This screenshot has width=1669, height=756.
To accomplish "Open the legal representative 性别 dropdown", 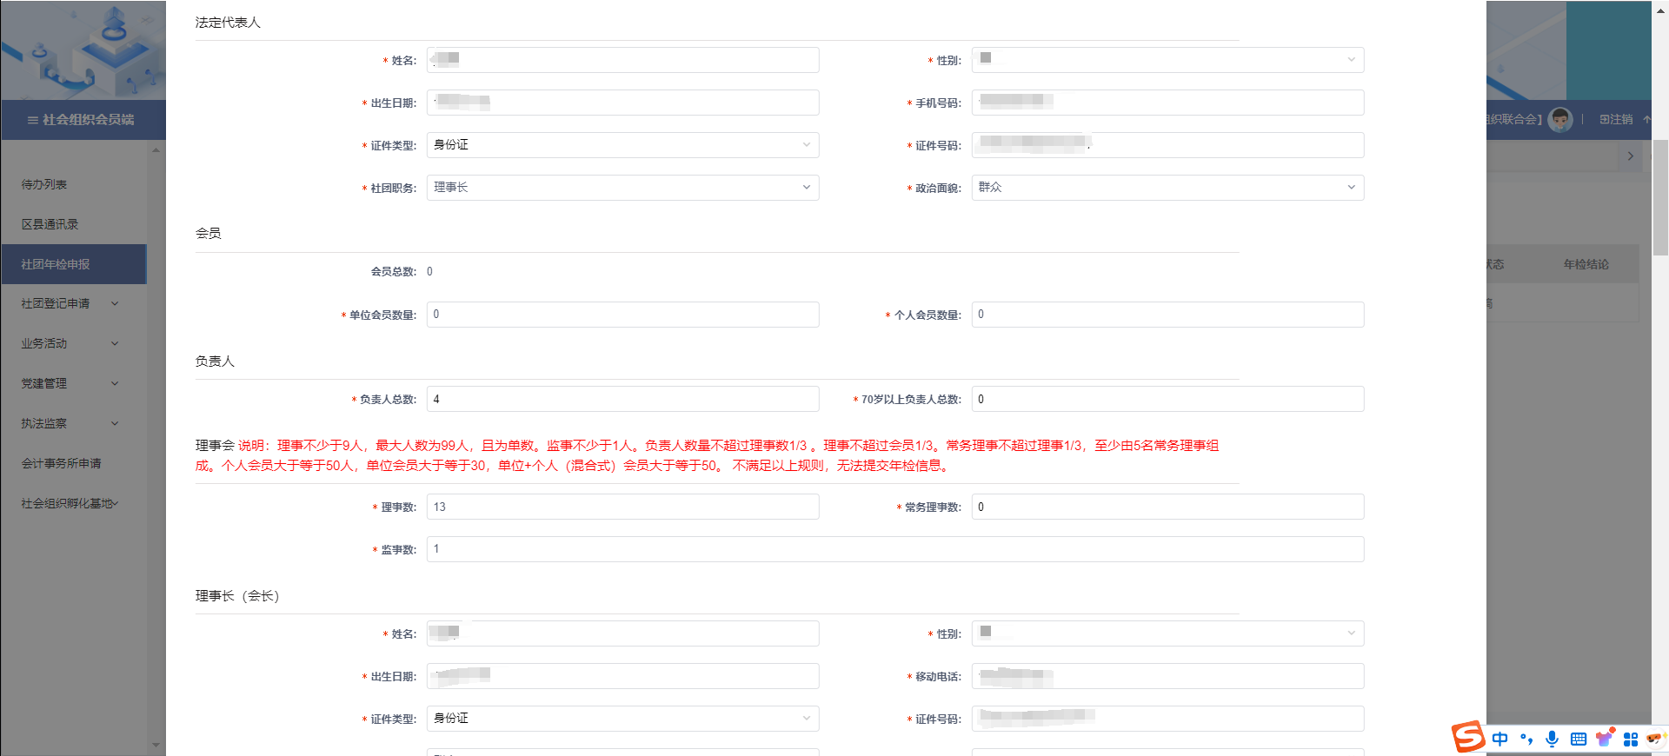I will tap(1167, 60).
